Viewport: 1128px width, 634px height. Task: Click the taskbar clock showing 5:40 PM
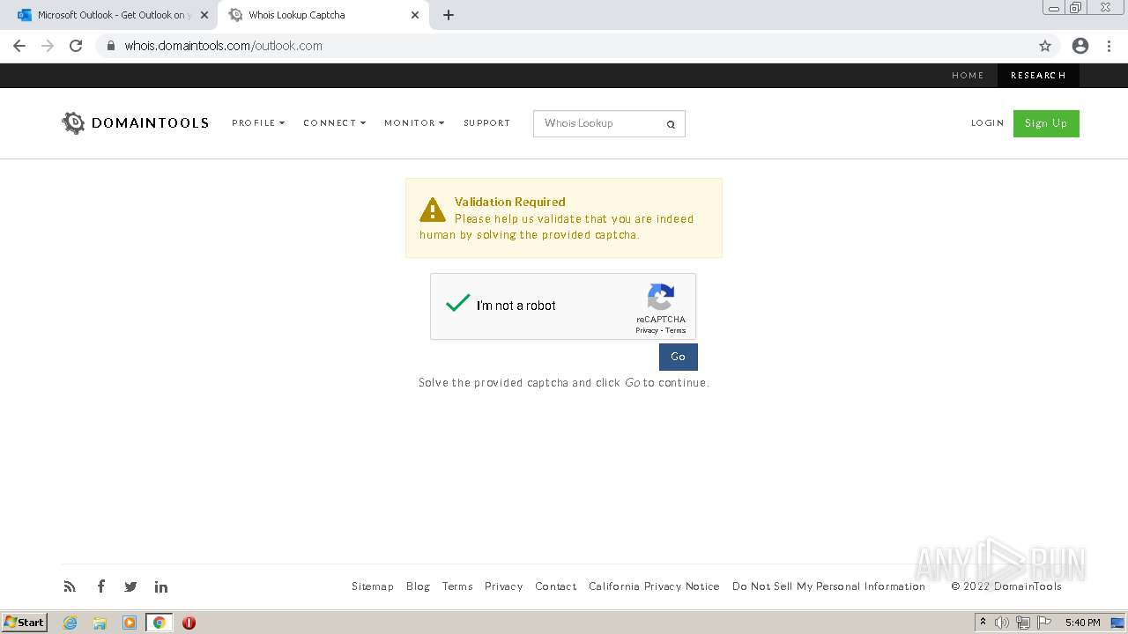pos(1082,623)
